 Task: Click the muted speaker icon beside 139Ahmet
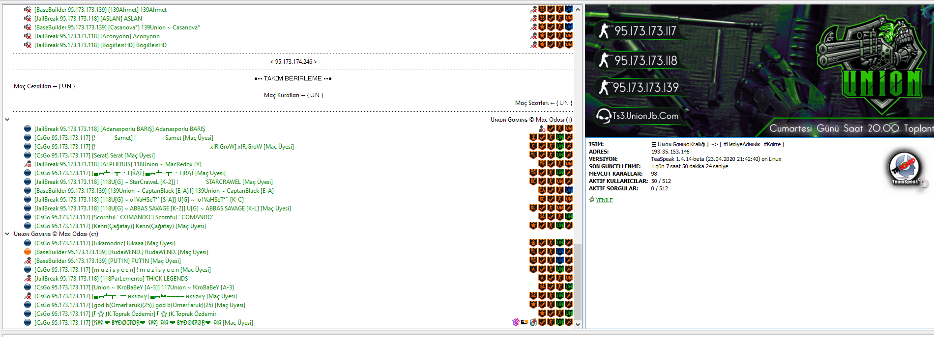pos(28,10)
